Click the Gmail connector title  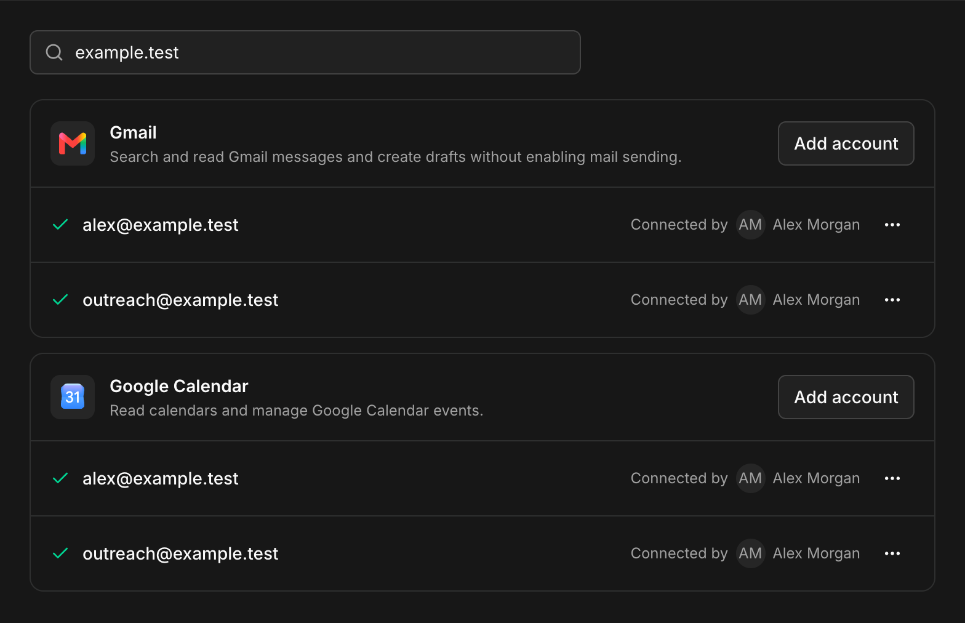[133, 132]
